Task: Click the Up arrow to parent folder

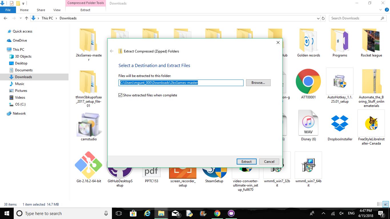Action: pos(27,18)
